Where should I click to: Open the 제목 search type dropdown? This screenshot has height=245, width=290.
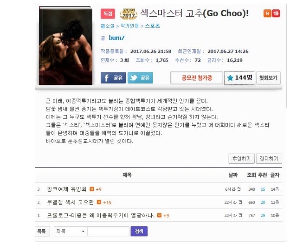click(x=70, y=231)
